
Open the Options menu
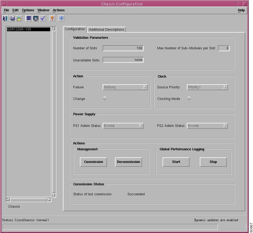click(x=28, y=10)
